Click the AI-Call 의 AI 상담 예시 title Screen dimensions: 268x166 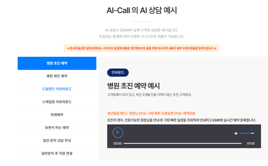tap(142, 10)
